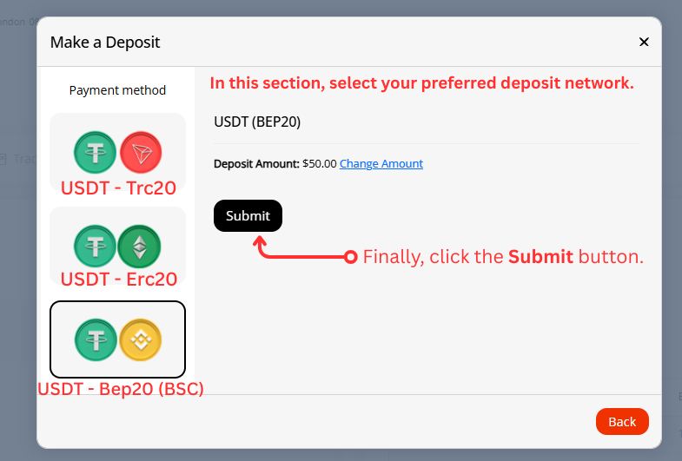This screenshot has width=682, height=461.
Task: Click the 'Finally, click the Submit button' note
Action: 503,257
